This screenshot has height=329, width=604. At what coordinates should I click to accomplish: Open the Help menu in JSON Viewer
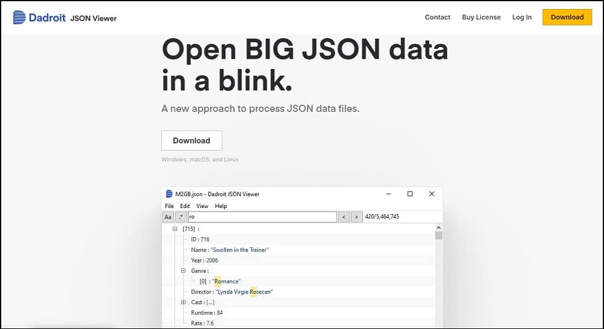(x=220, y=206)
